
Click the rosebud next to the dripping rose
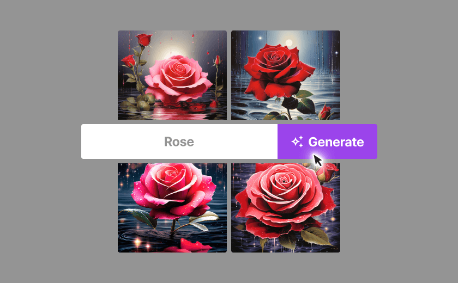point(327,173)
